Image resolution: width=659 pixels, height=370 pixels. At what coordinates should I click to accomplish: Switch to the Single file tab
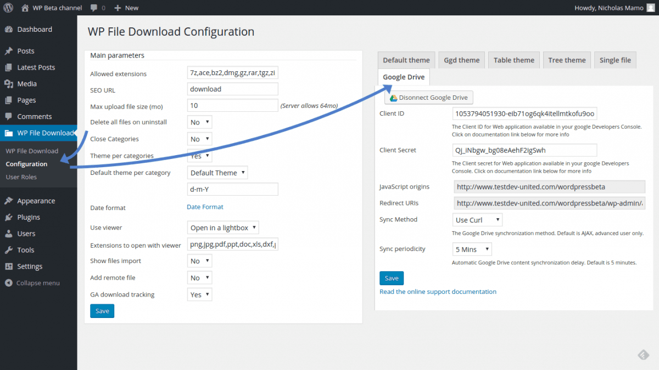click(x=615, y=60)
